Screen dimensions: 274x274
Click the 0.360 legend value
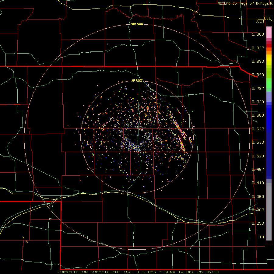coord(258,197)
